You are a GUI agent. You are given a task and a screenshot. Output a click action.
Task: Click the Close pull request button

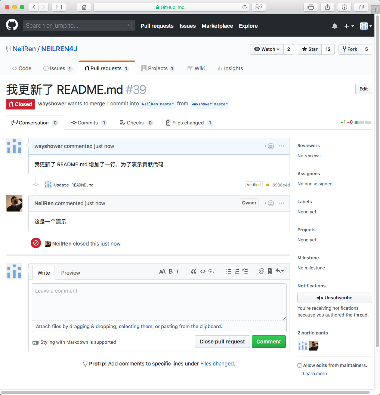pyautogui.click(x=222, y=342)
